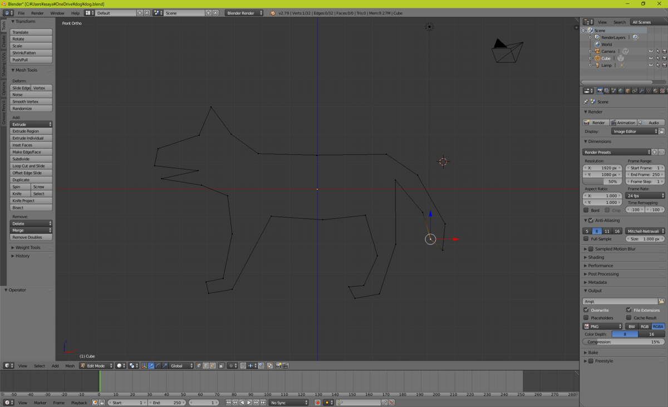Image resolution: width=668 pixels, height=407 pixels.
Task: Adjust the Compression 15% slider
Action: point(623,342)
